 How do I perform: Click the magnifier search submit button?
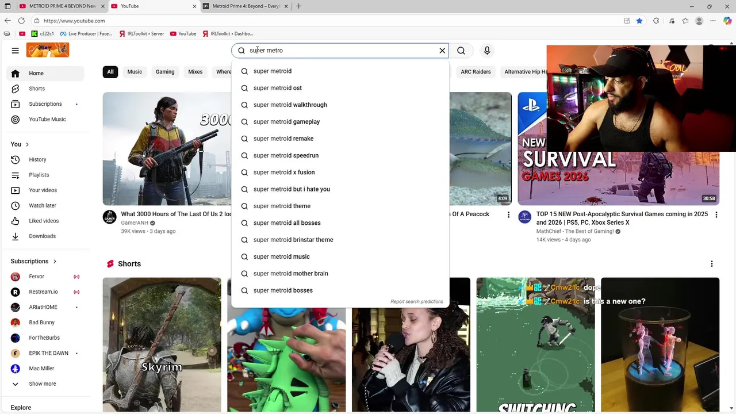coord(461,51)
